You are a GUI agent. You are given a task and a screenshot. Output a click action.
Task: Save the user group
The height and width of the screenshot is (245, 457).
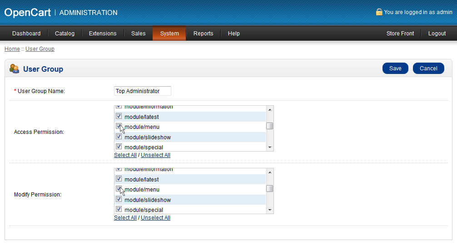pyautogui.click(x=395, y=69)
